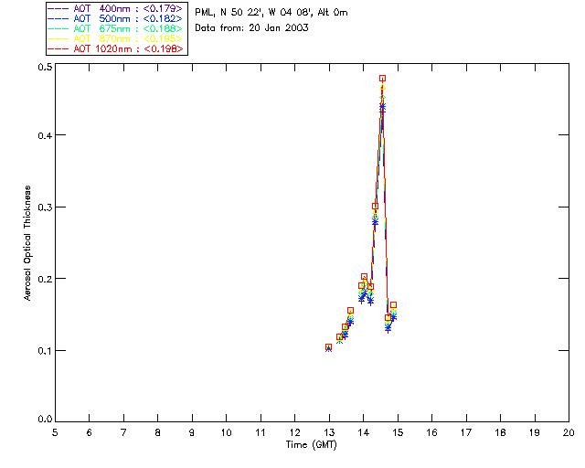Click the y-axis tick label 0.4
The image size is (585, 468).
coord(45,135)
